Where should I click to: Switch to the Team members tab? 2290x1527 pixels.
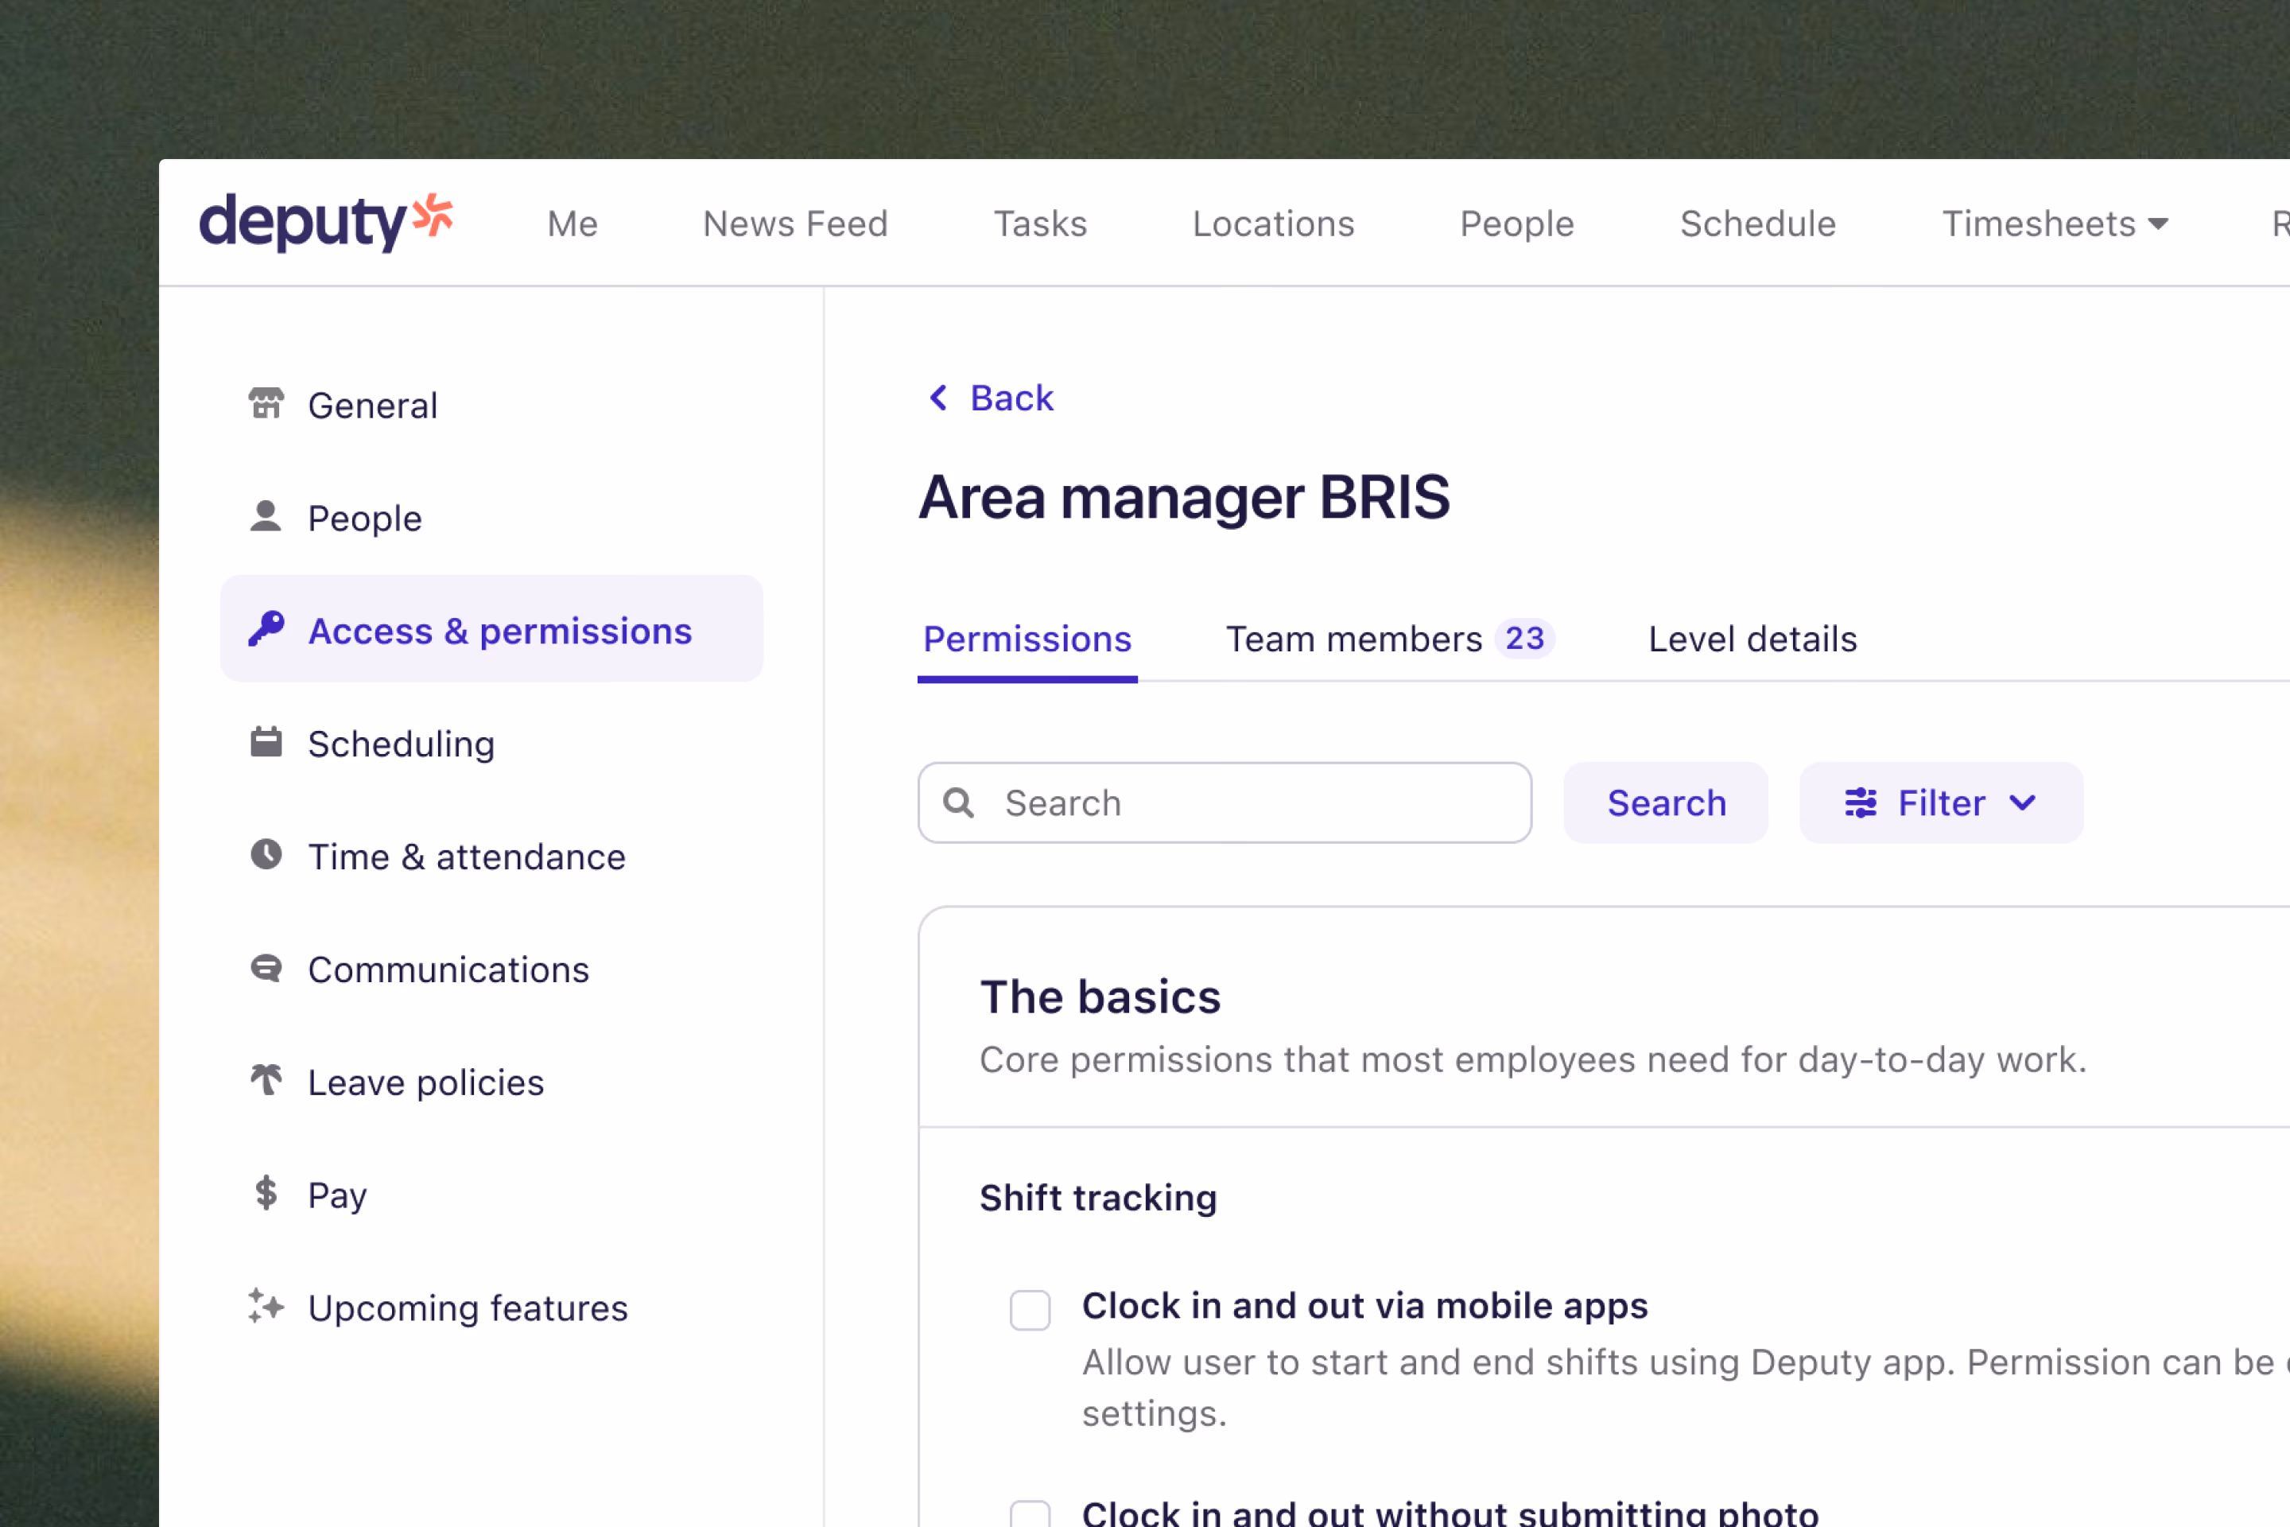coord(1388,639)
